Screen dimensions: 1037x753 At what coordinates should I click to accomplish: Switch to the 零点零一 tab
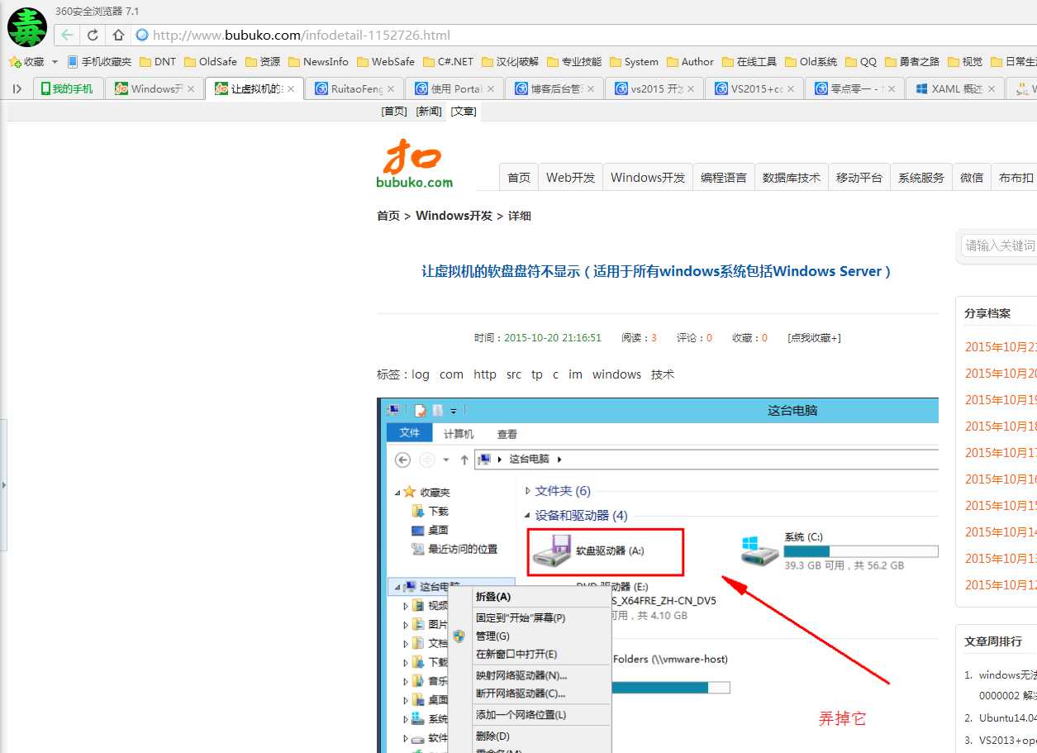point(854,88)
